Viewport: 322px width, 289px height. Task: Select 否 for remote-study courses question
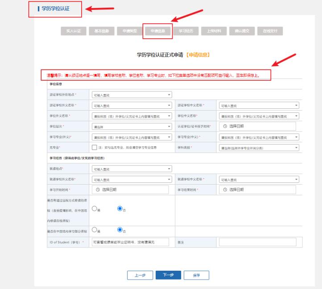click(x=120, y=208)
